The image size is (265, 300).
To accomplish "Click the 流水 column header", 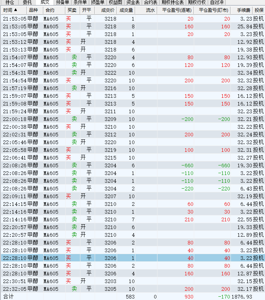I will click(146, 10).
